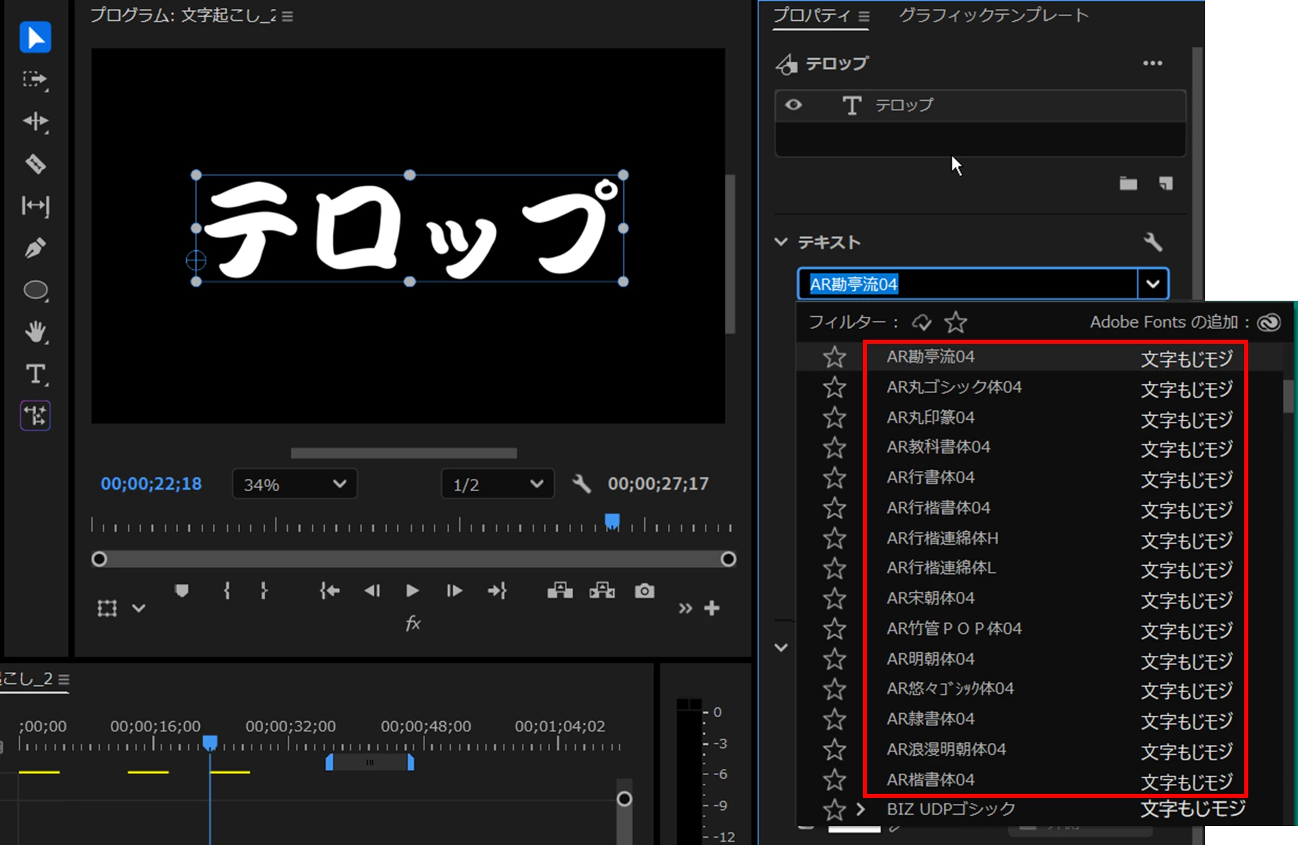Viewport: 1298px width, 845px height.
Task: Choose AR明朝体04 from font list
Action: 930,659
